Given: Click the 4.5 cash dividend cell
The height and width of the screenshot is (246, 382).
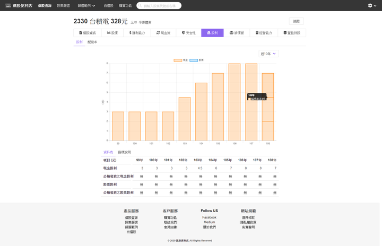Looking at the screenshot, I should click(x=200, y=168).
